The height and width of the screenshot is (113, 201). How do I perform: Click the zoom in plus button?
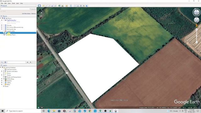click(x=197, y=30)
